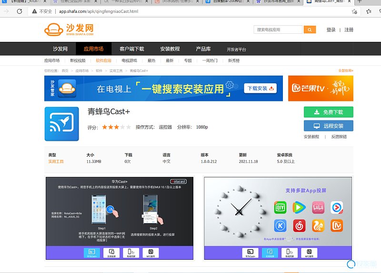Image resolution: width=381 pixels, height=273 pixels.
Task: Click 注册 link
Action: coord(349,29)
